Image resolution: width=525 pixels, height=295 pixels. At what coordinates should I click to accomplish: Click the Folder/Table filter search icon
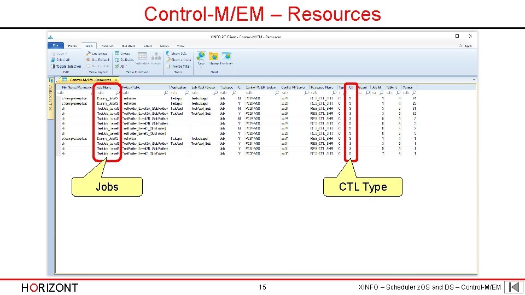(166, 93)
